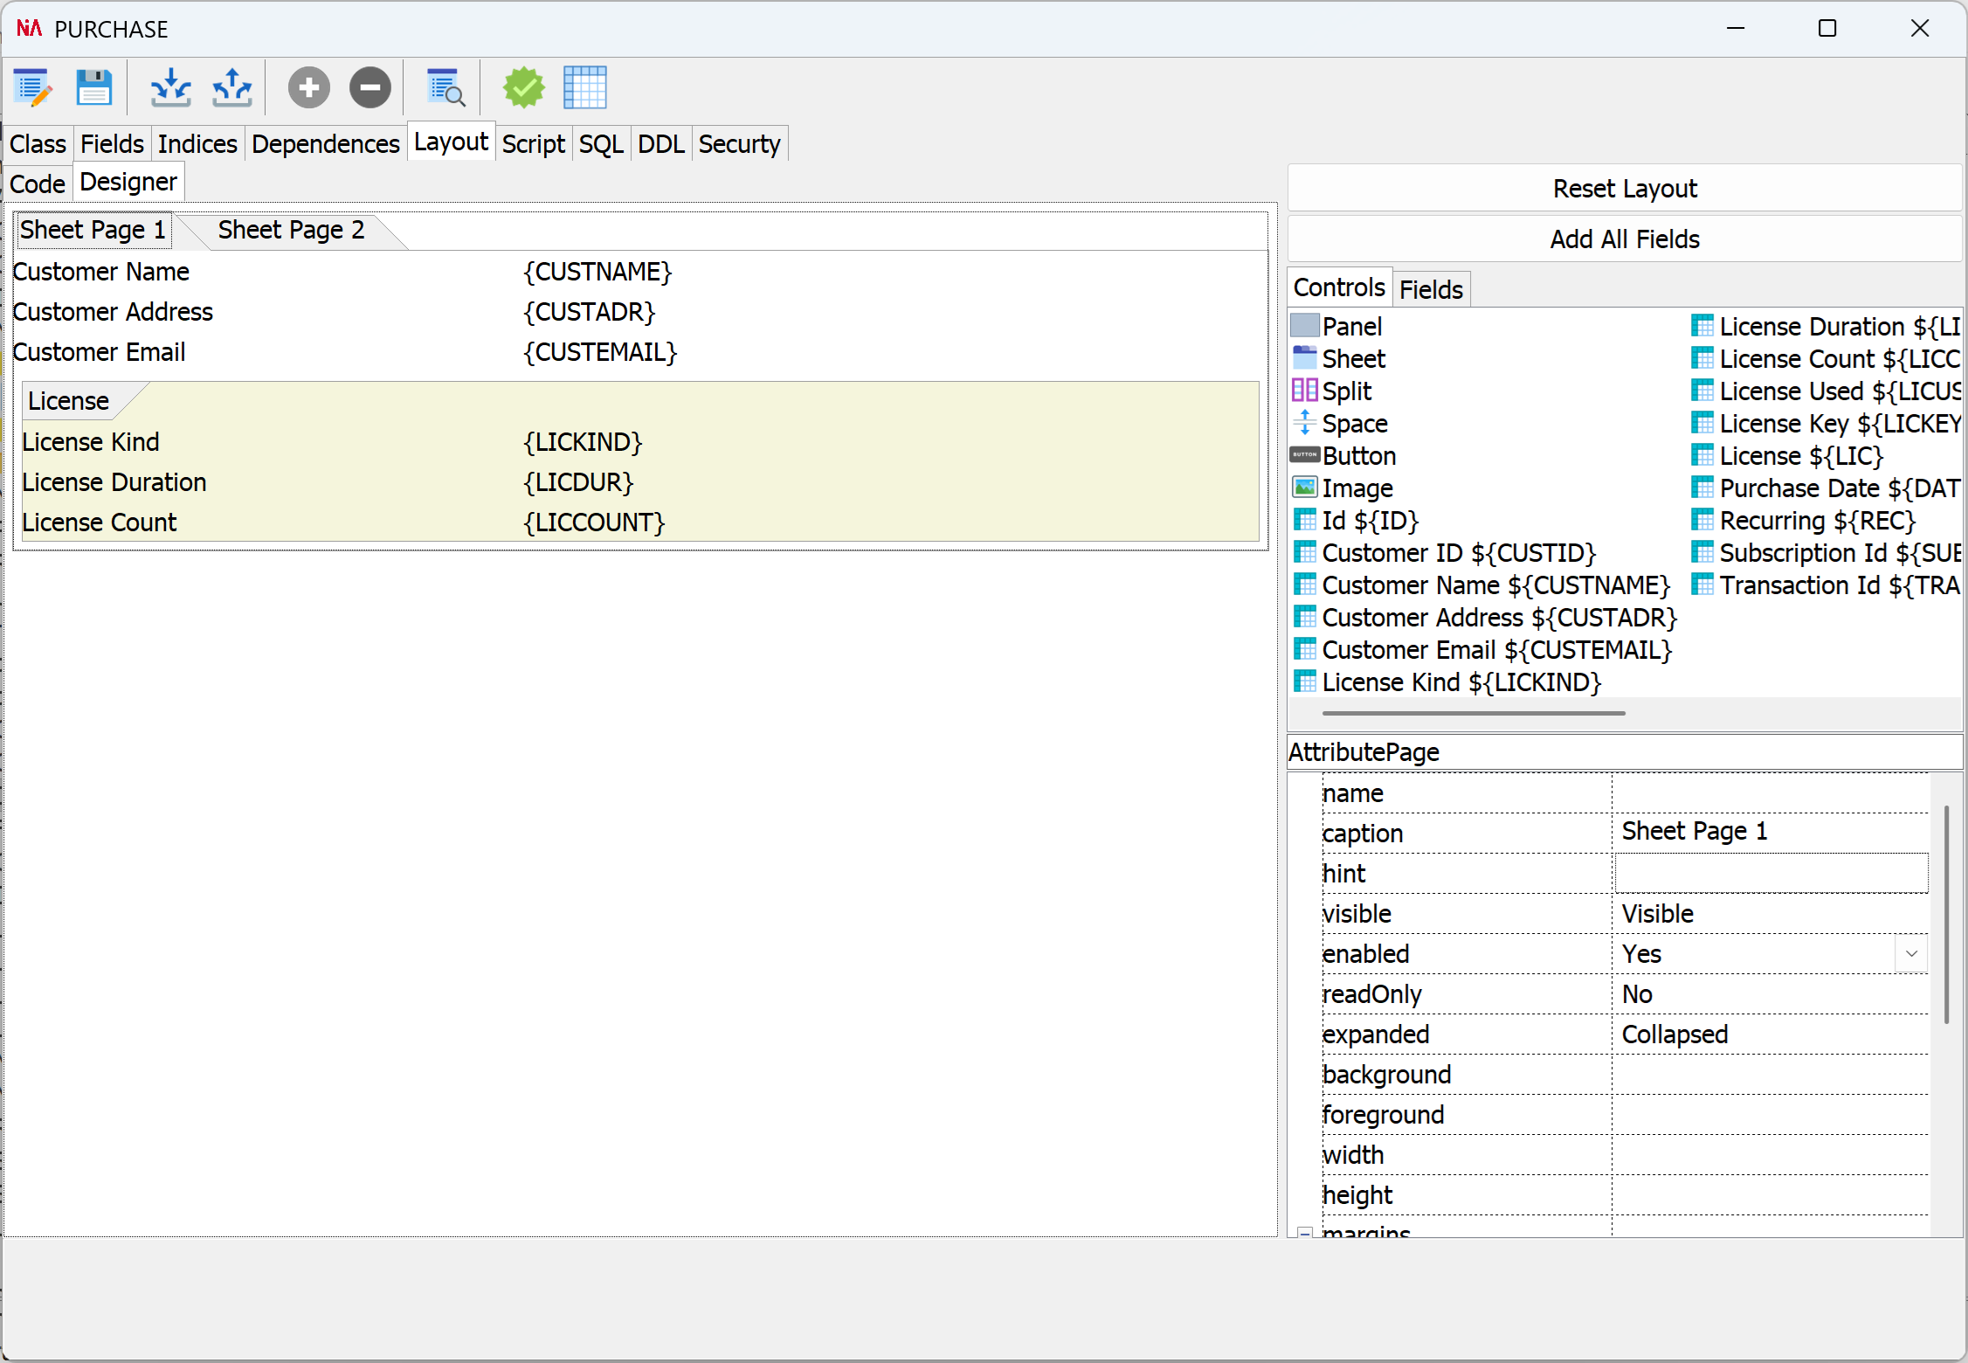Screen dimensions: 1968x1363
Task: Set enabled property to No
Action: 1911,953
